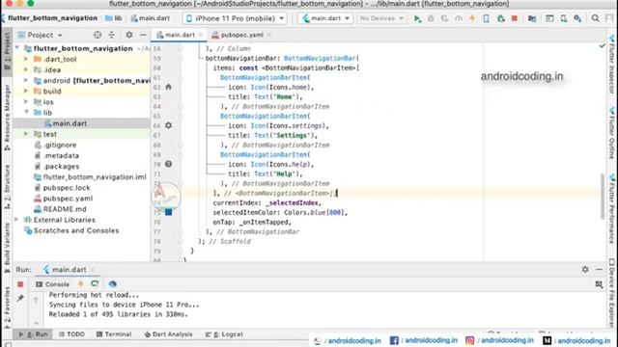Stop process via Run panel red square
The image size is (618, 347).
[20, 284]
